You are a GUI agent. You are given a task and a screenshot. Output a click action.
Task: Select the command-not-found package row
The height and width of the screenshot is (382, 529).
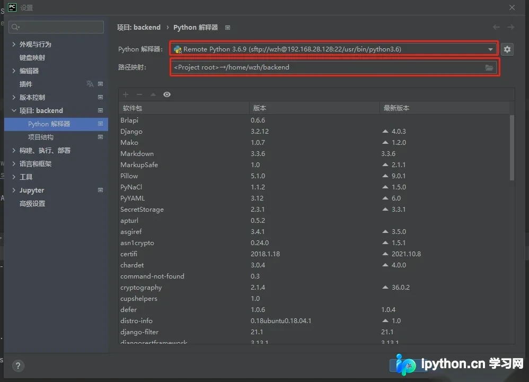point(314,276)
